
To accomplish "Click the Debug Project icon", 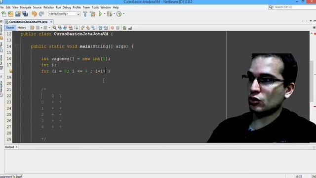I will 110,14.
